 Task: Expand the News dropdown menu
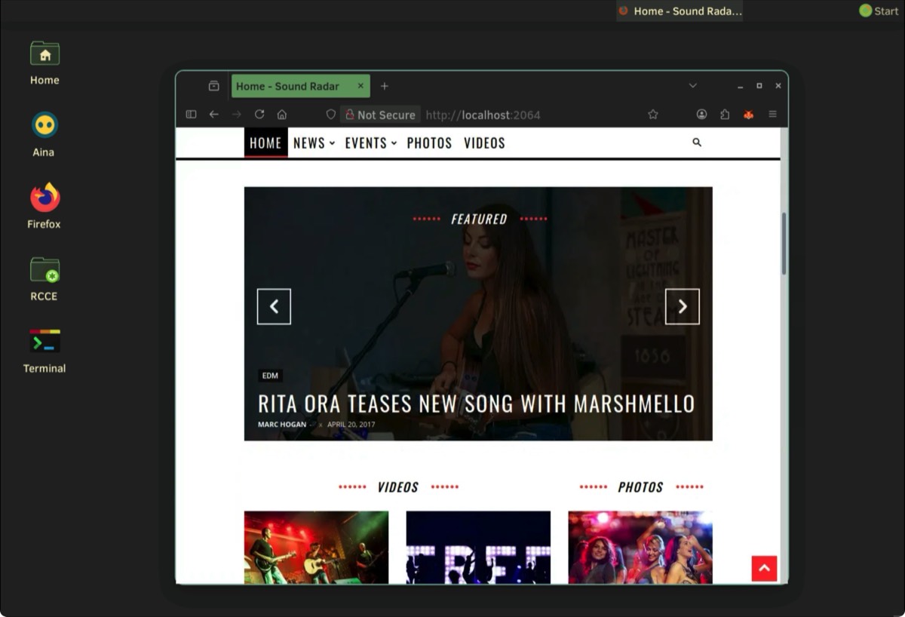coord(314,143)
